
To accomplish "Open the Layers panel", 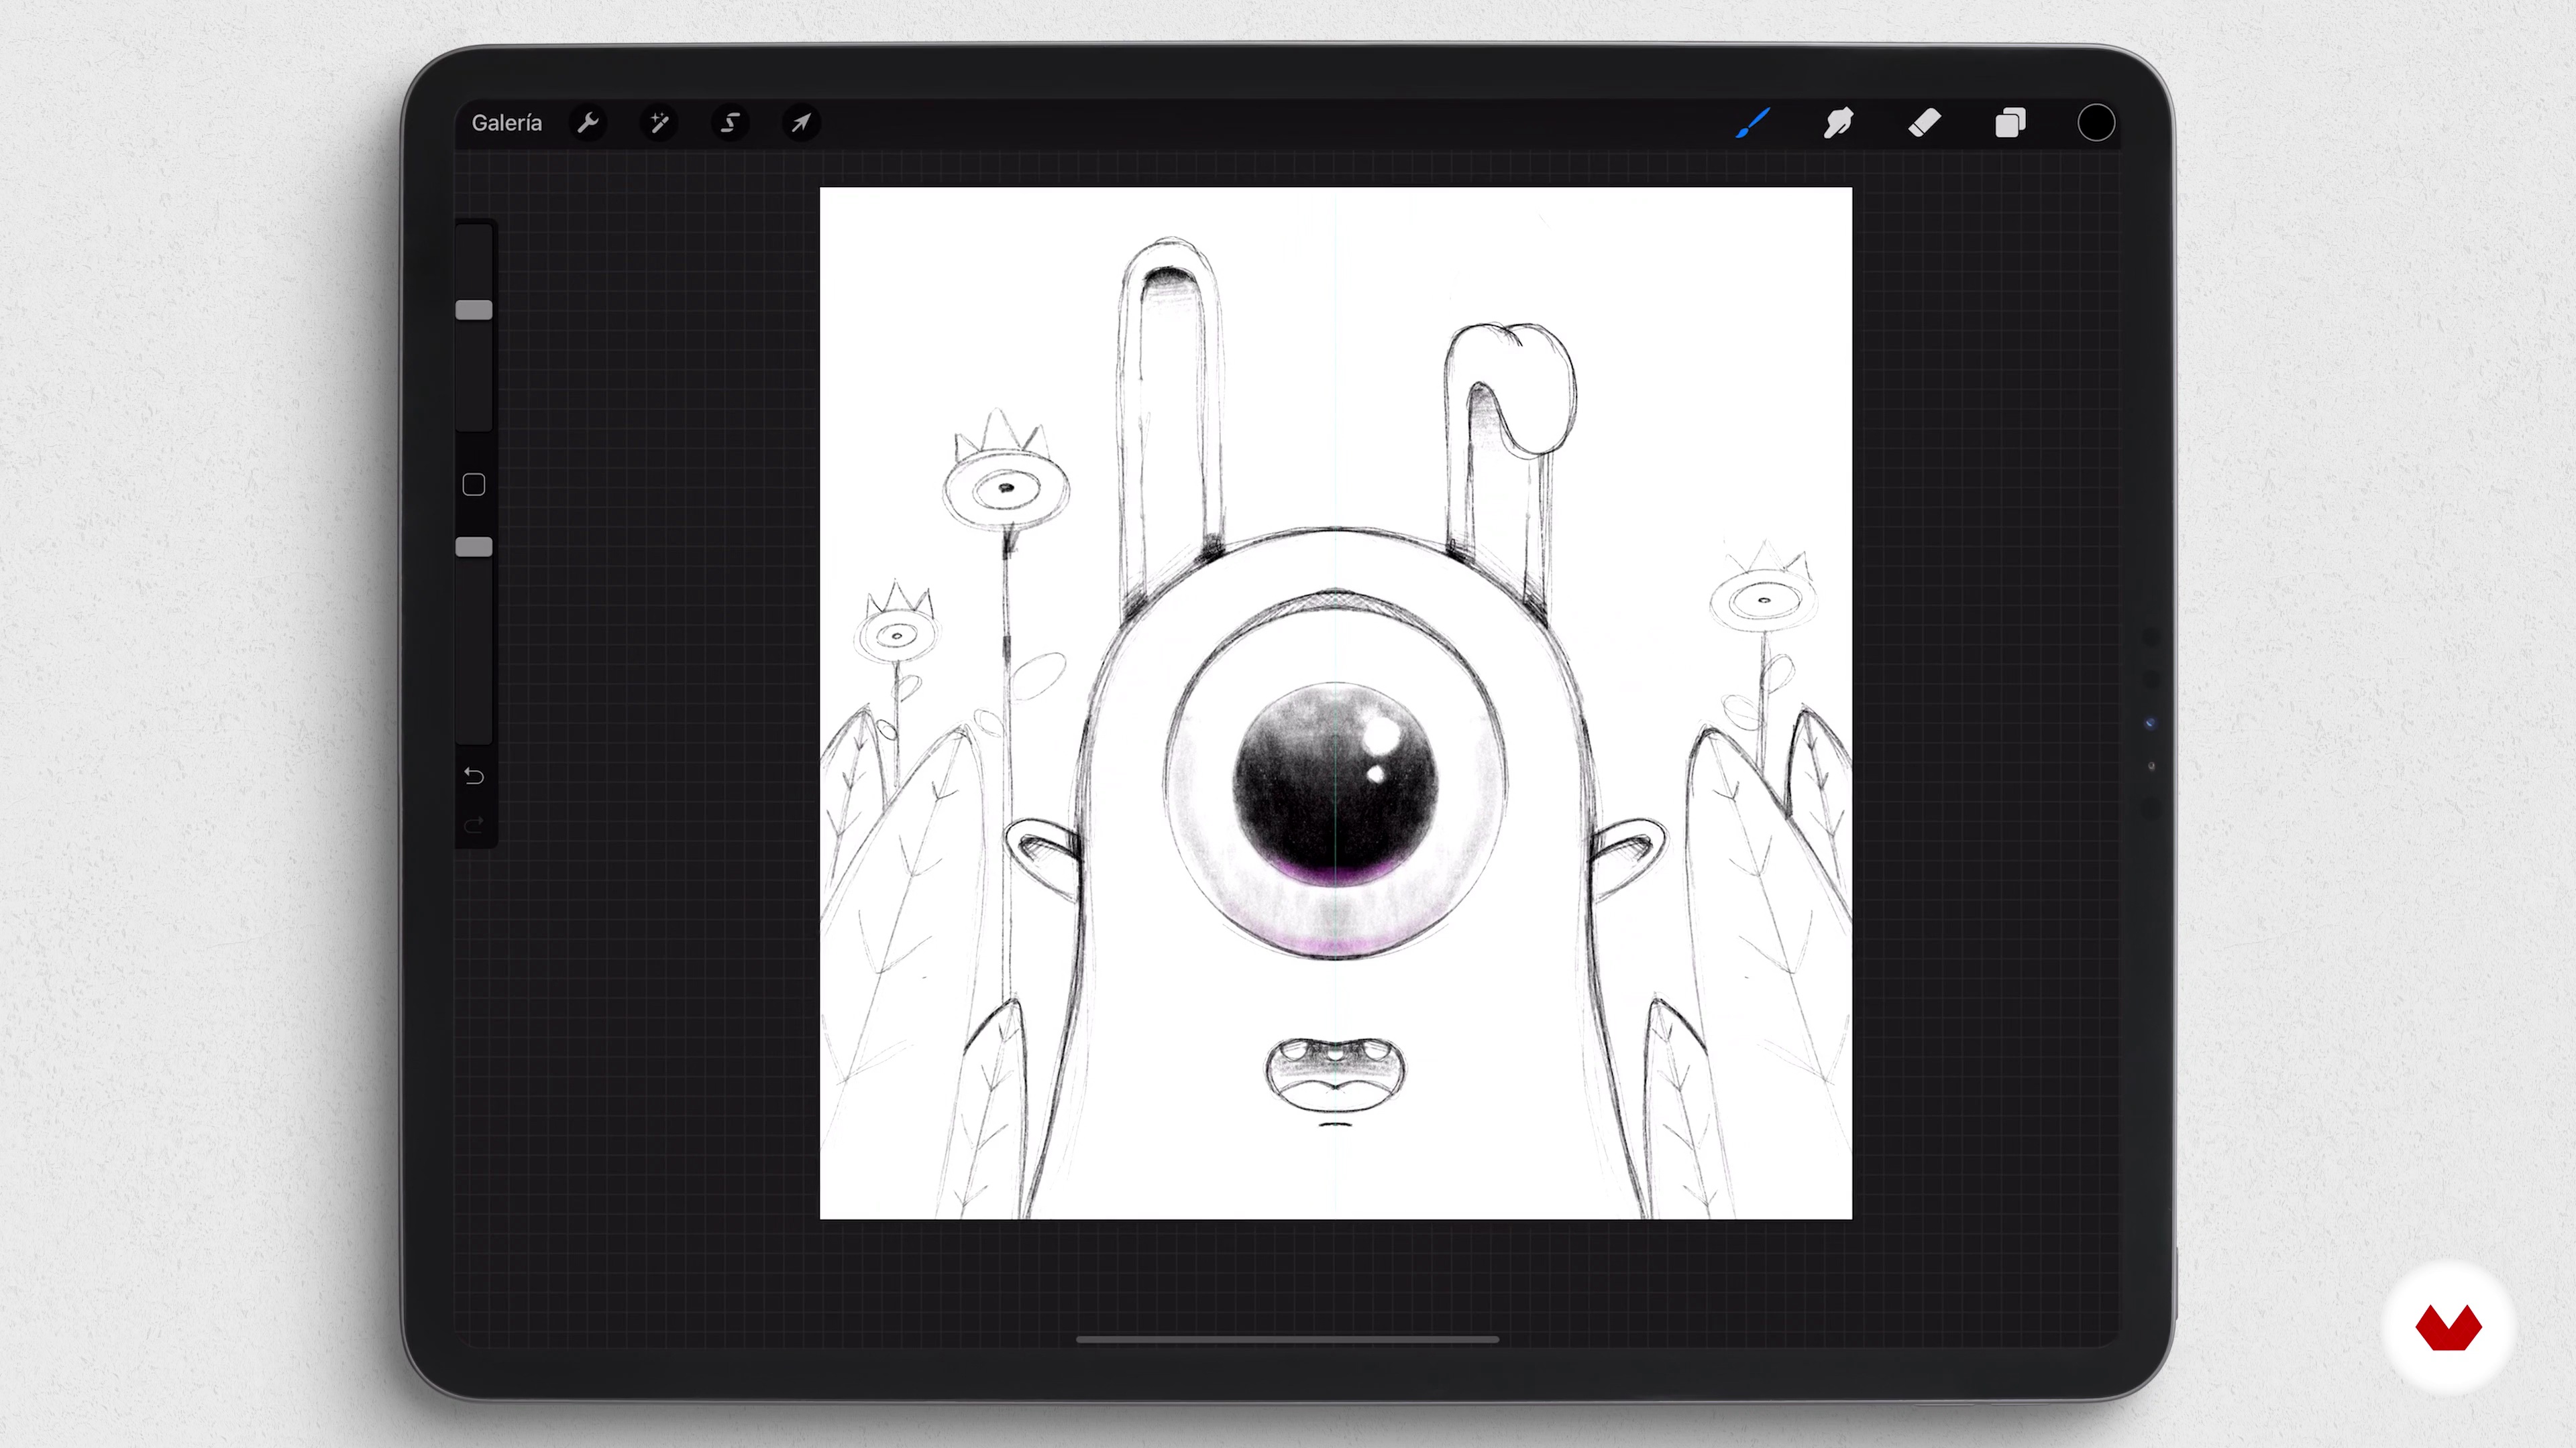I will point(2010,123).
